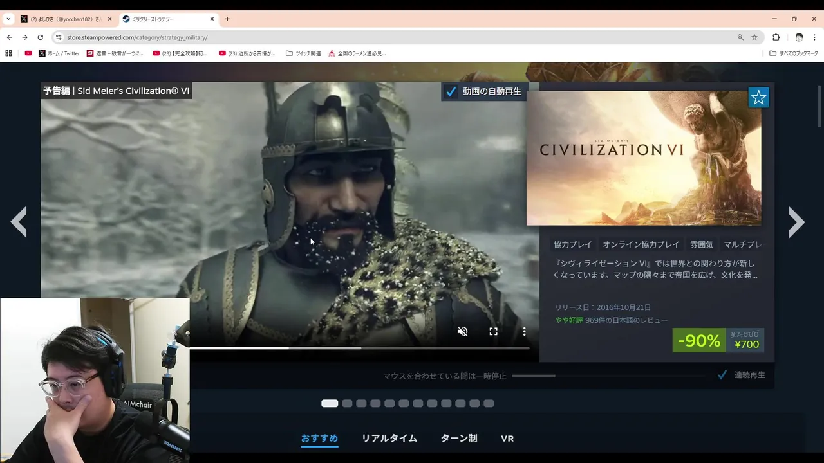This screenshot has height=463, width=824.
Task: Click the 雰囲気 tag
Action: coord(702,244)
